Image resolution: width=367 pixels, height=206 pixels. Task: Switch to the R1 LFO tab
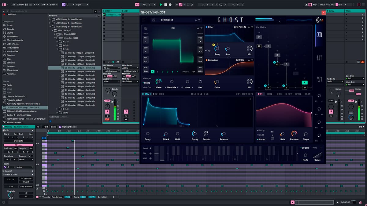point(260,94)
